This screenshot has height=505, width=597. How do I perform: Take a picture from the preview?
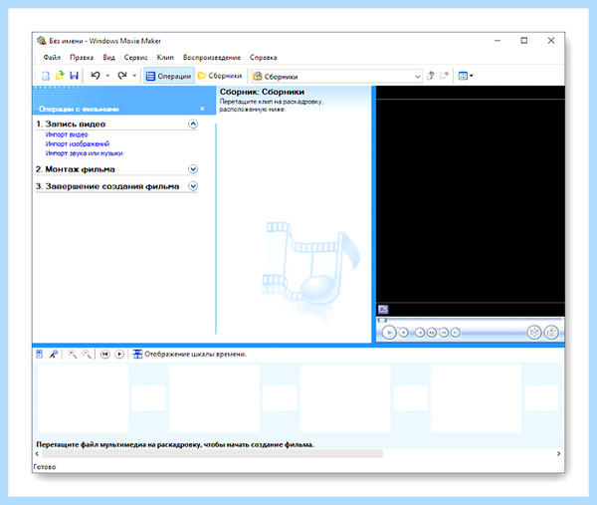coord(551,333)
